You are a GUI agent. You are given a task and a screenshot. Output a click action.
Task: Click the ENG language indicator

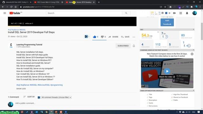[x=193, y=112]
